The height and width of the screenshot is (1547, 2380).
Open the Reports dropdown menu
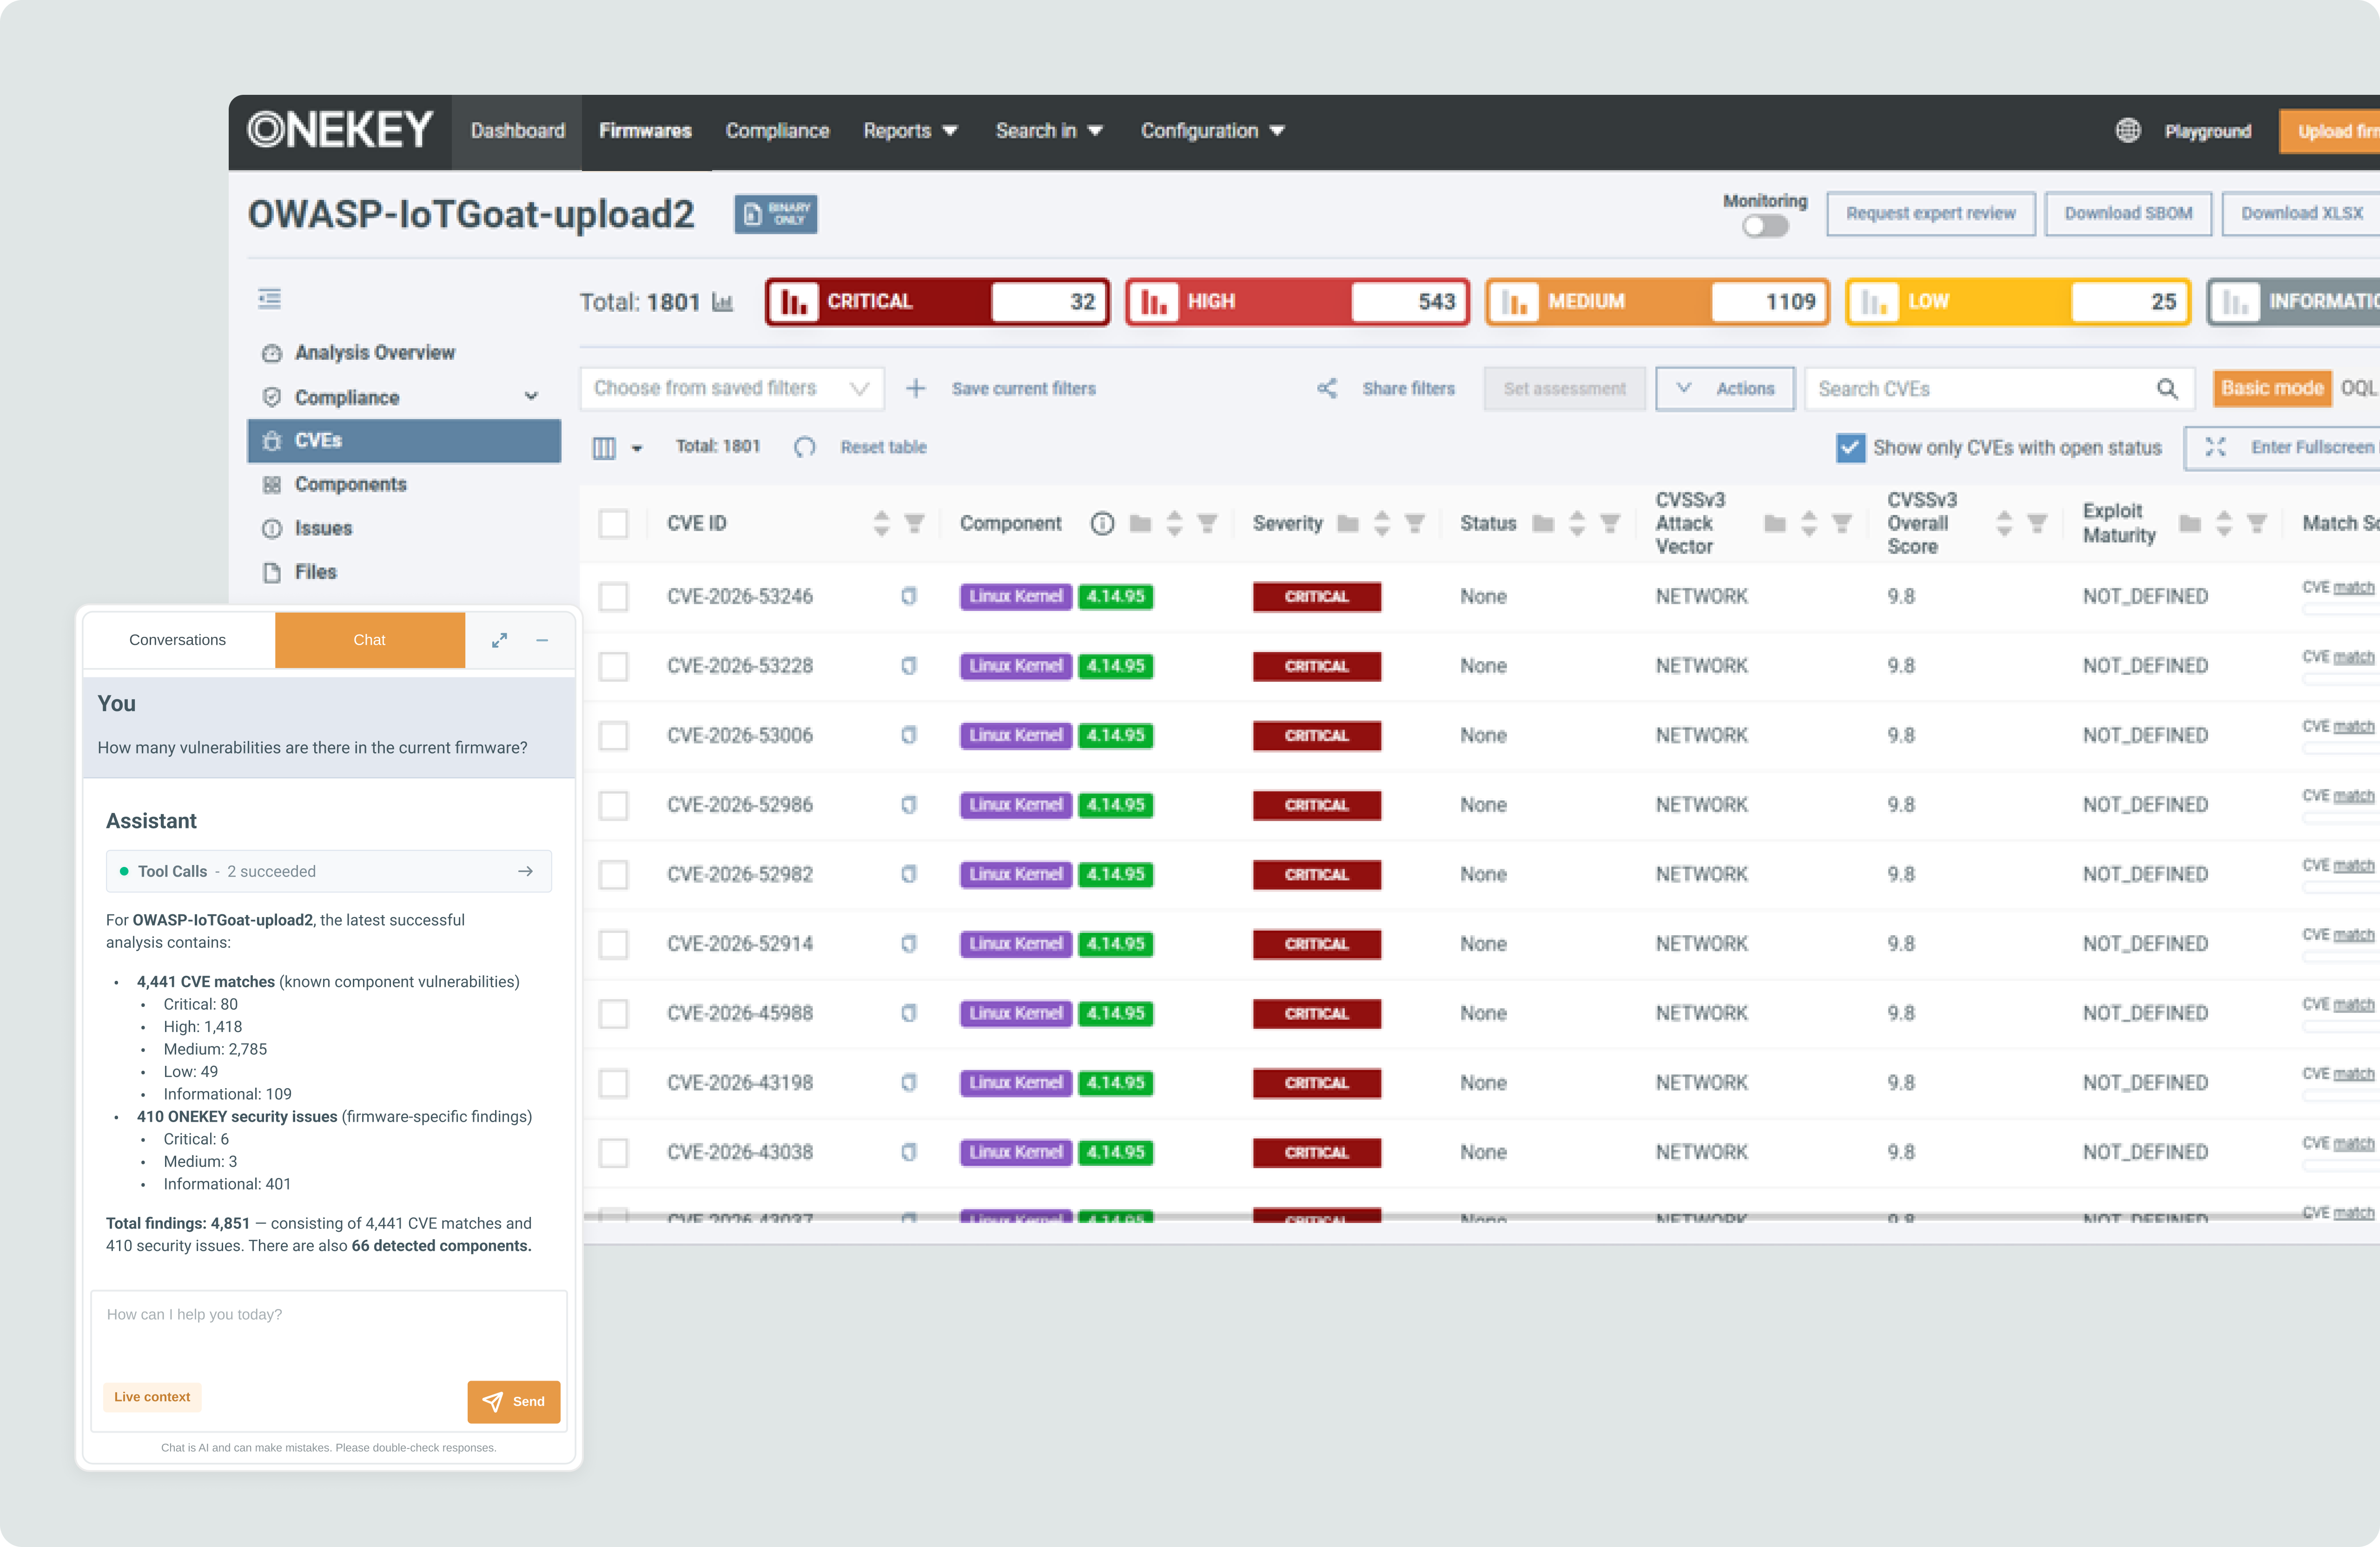tap(910, 131)
